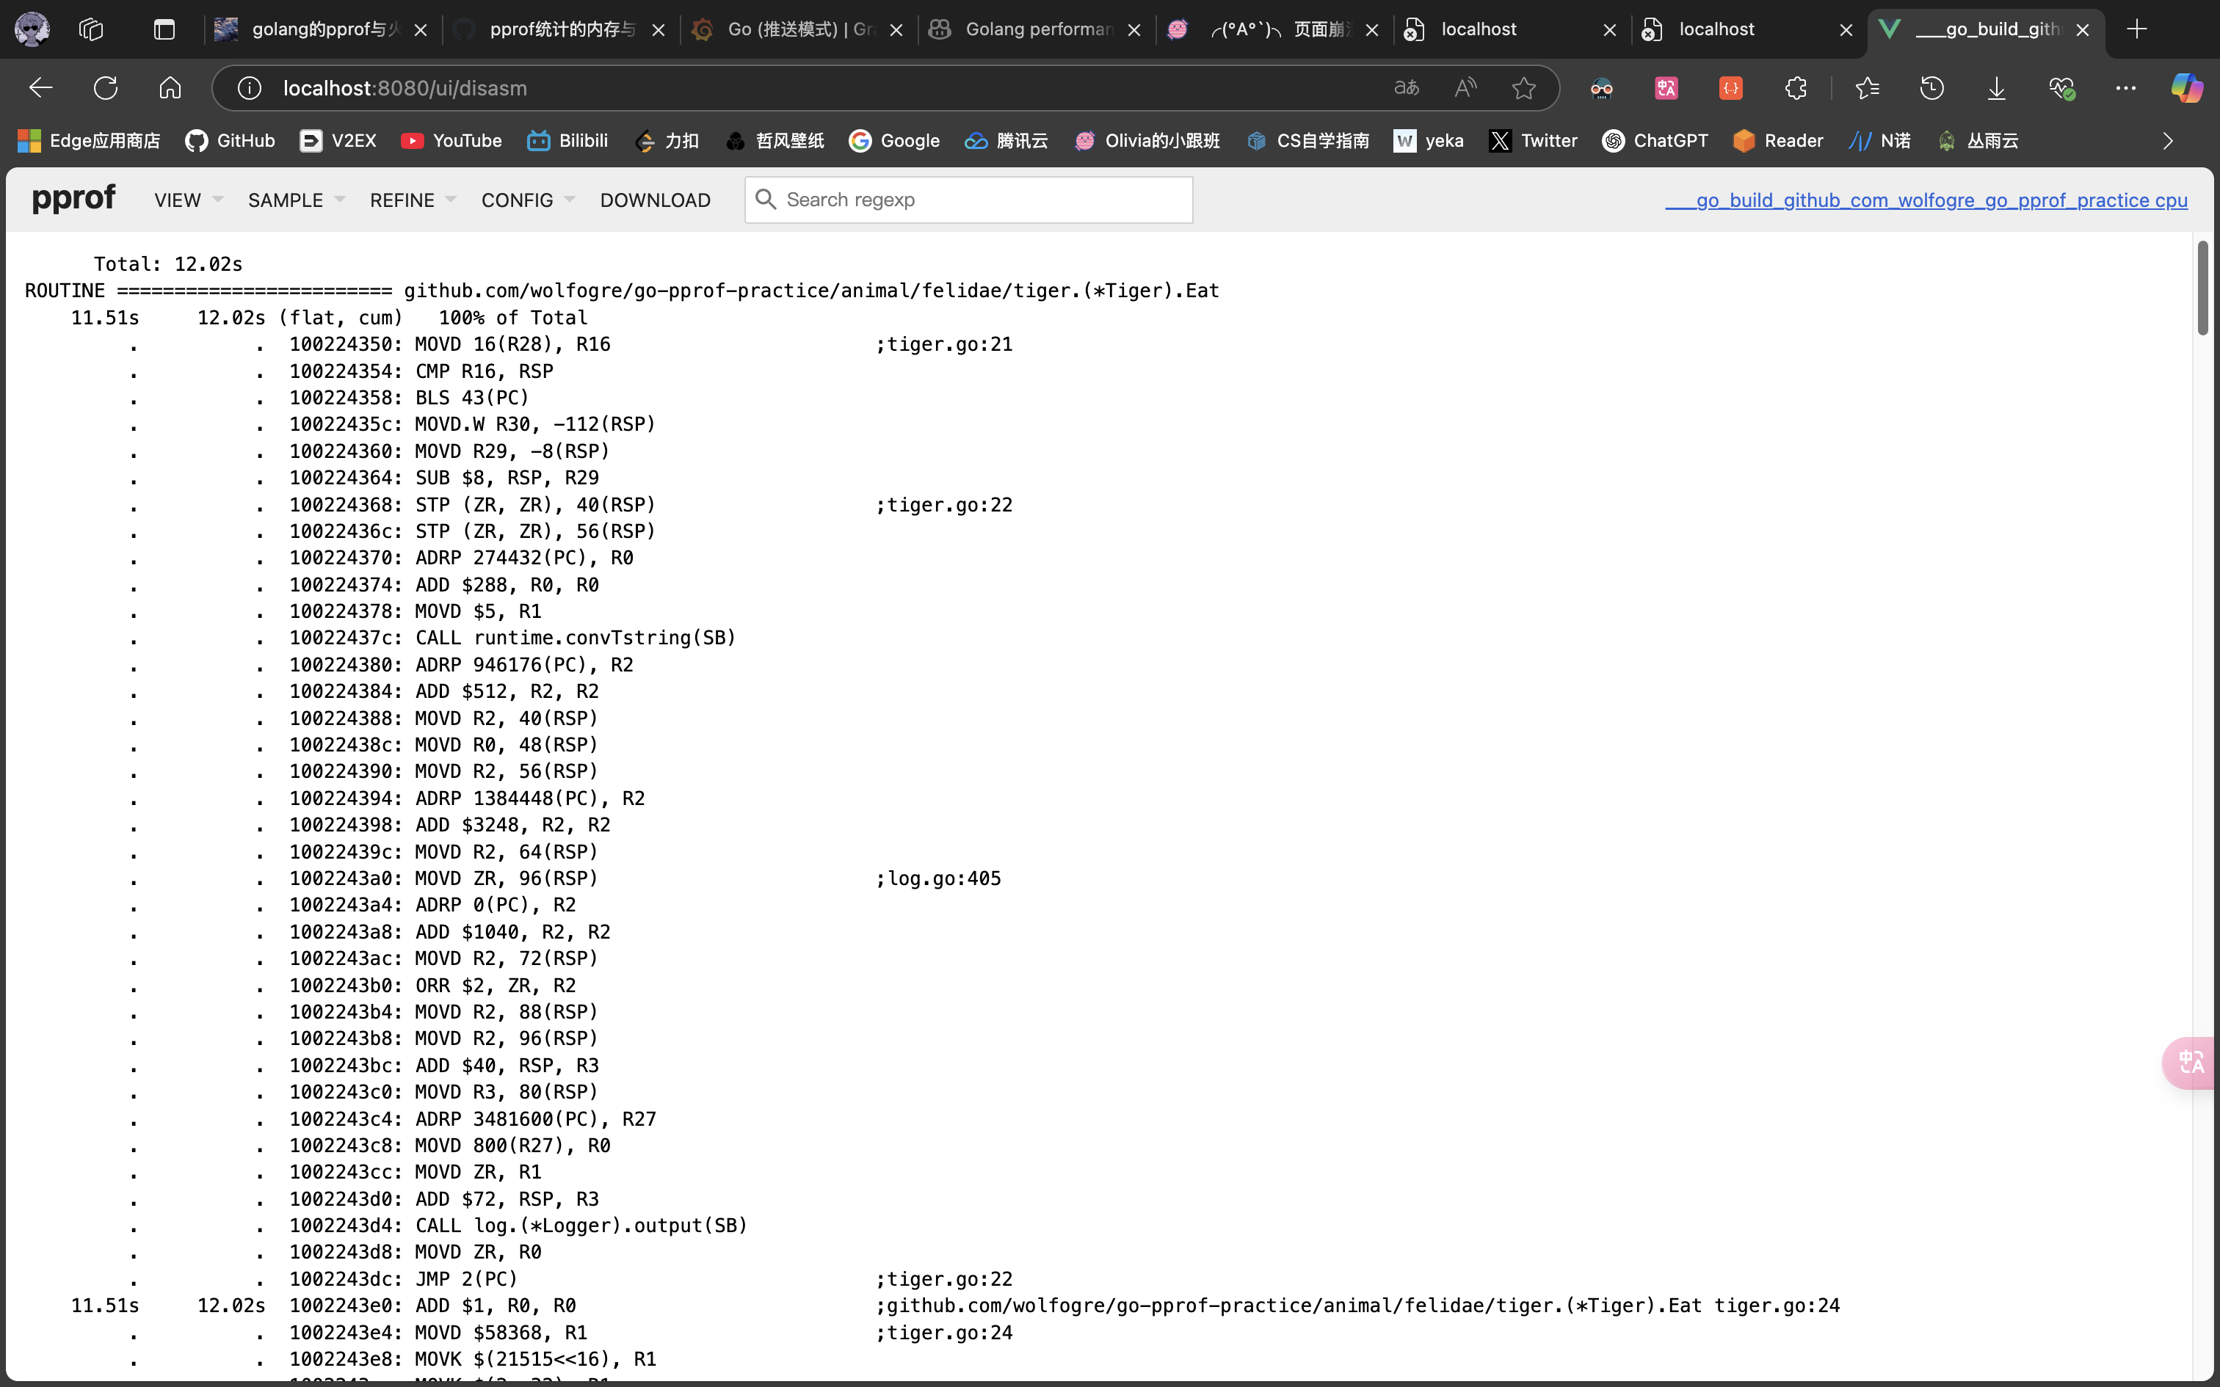Click the home page icon

pos(170,88)
